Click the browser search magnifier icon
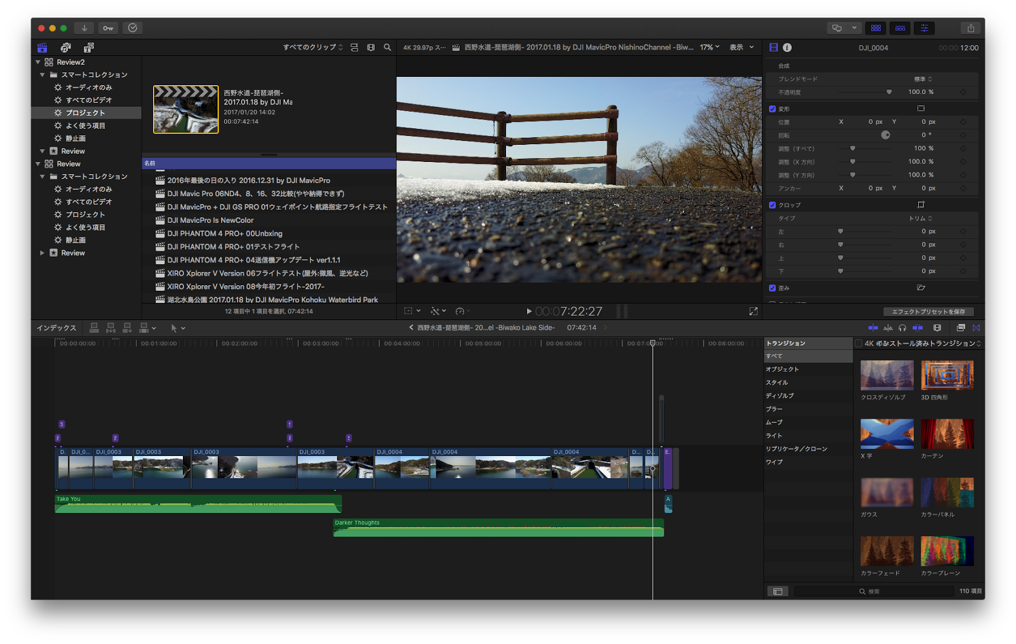This screenshot has height=644, width=1016. (x=387, y=48)
